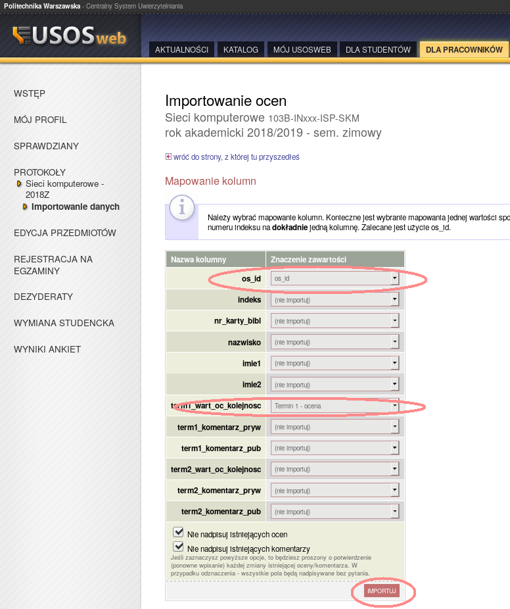The width and height of the screenshot is (510, 609).
Task: Expand the term2_komentarz_pub dropdown
Action: click(335, 512)
